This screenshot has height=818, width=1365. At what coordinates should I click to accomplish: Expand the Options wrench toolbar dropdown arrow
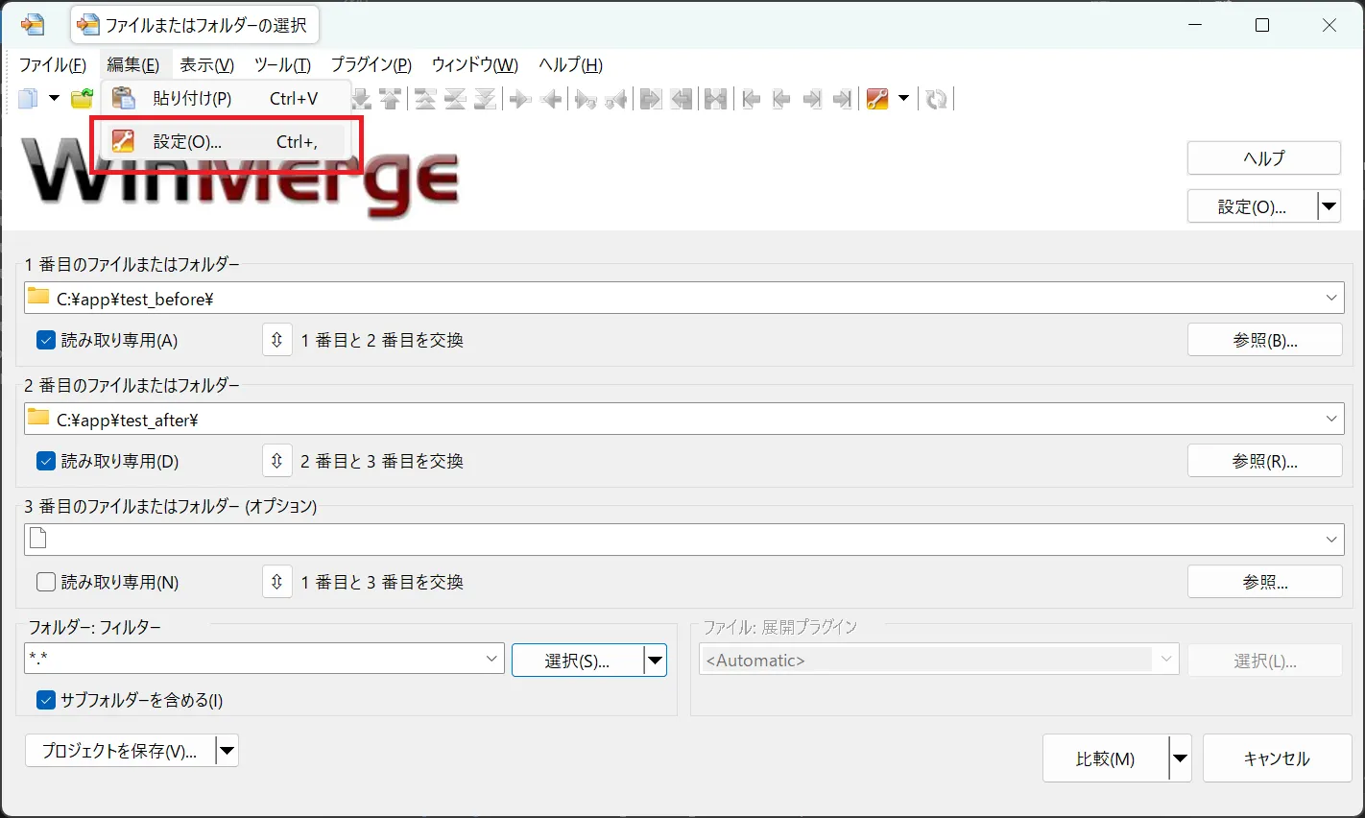(903, 99)
